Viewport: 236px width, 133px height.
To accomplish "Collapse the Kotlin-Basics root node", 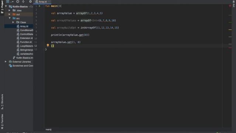I will point(6,7).
